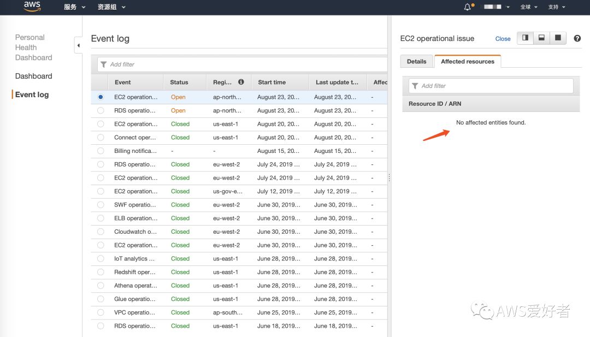This screenshot has width=590, height=337.
Task: Expand the 资源组 resource groups dropdown
Action: click(111, 7)
